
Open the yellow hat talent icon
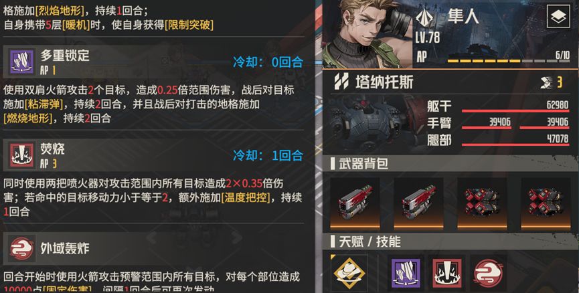(349, 273)
